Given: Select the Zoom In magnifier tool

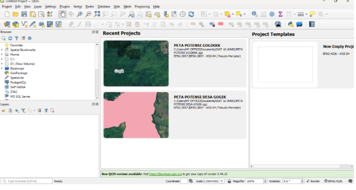Looking at the screenshot, I should (80, 14).
